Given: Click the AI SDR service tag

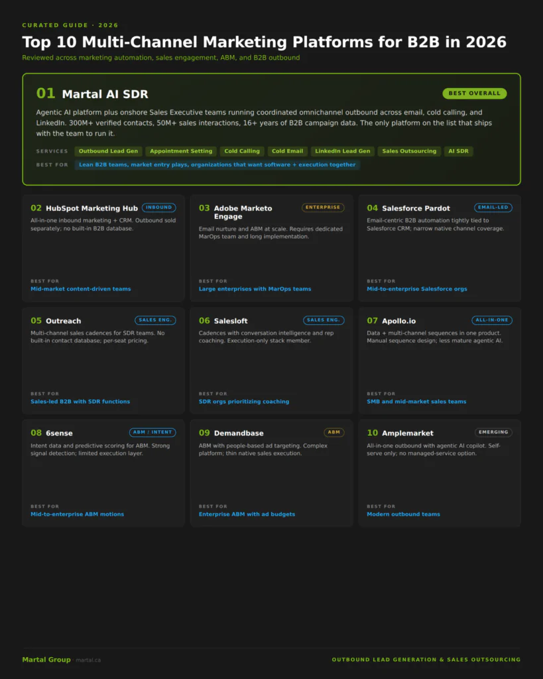Looking at the screenshot, I should 458,151.
